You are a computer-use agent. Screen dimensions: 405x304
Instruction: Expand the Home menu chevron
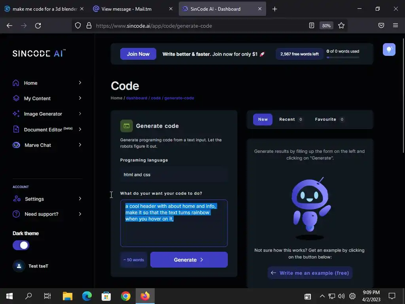(x=80, y=83)
